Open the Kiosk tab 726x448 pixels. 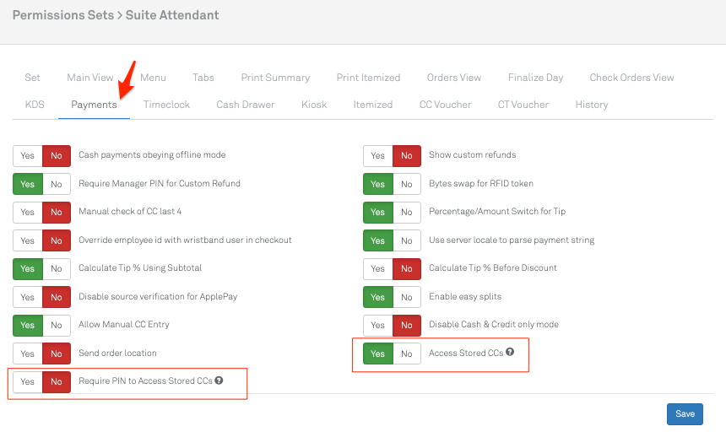(x=314, y=105)
